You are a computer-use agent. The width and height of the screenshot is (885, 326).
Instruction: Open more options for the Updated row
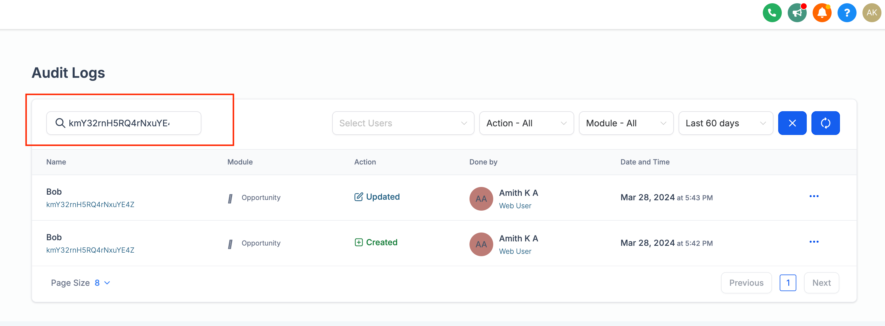pyautogui.click(x=814, y=196)
